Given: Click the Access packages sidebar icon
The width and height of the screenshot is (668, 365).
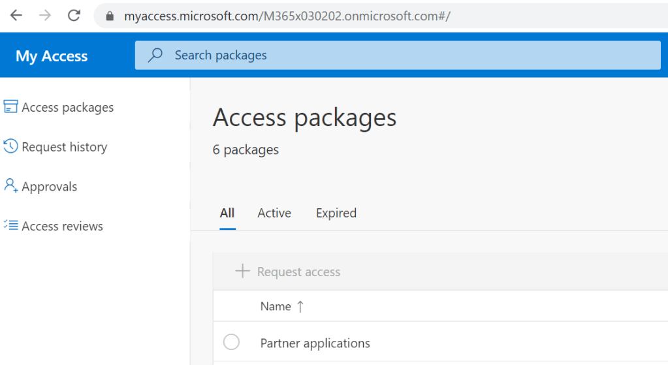Looking at the screenshot, I should (10, 107).
